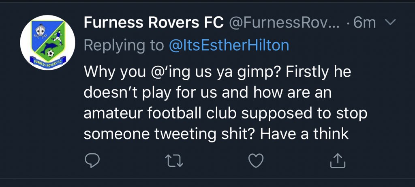Open the Furness Rovers FC profile picture
Image resolution: width=415 pixels, height=187 pixels.
pyautogui.click(x=48, y=42)
